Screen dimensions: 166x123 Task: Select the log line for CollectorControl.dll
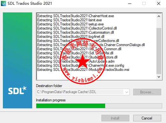77,28
